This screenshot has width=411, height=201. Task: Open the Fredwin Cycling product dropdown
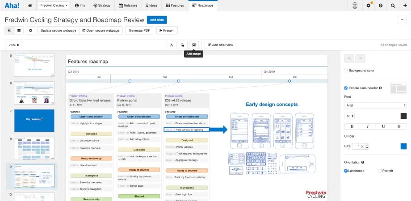coord(54,5)
